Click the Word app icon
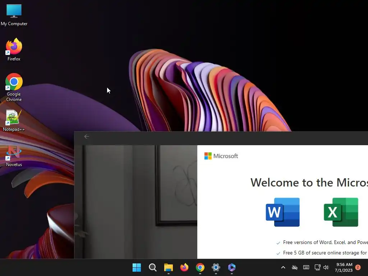 point(282,212)
